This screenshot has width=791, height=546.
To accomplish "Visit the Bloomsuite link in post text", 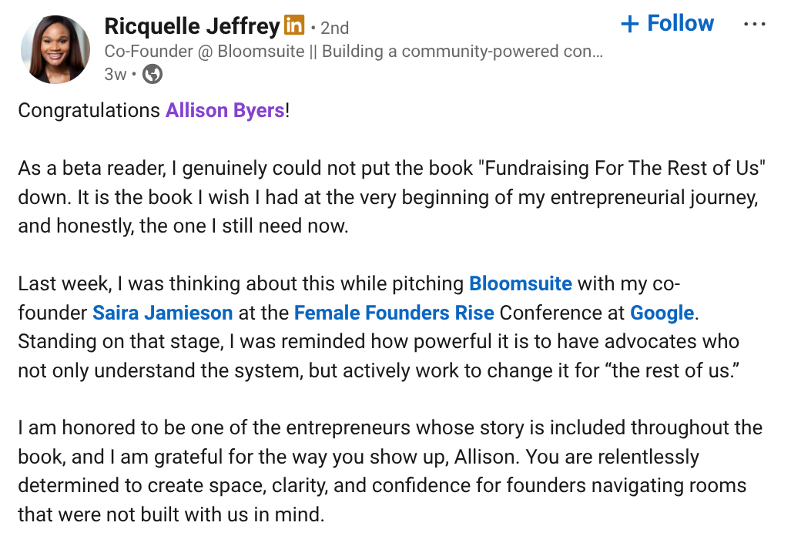I will pyautogui.click(x=521, y=283).
